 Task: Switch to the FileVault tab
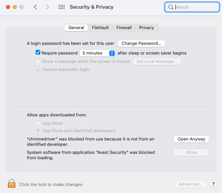pyautogui.click(x=100, y=28)
